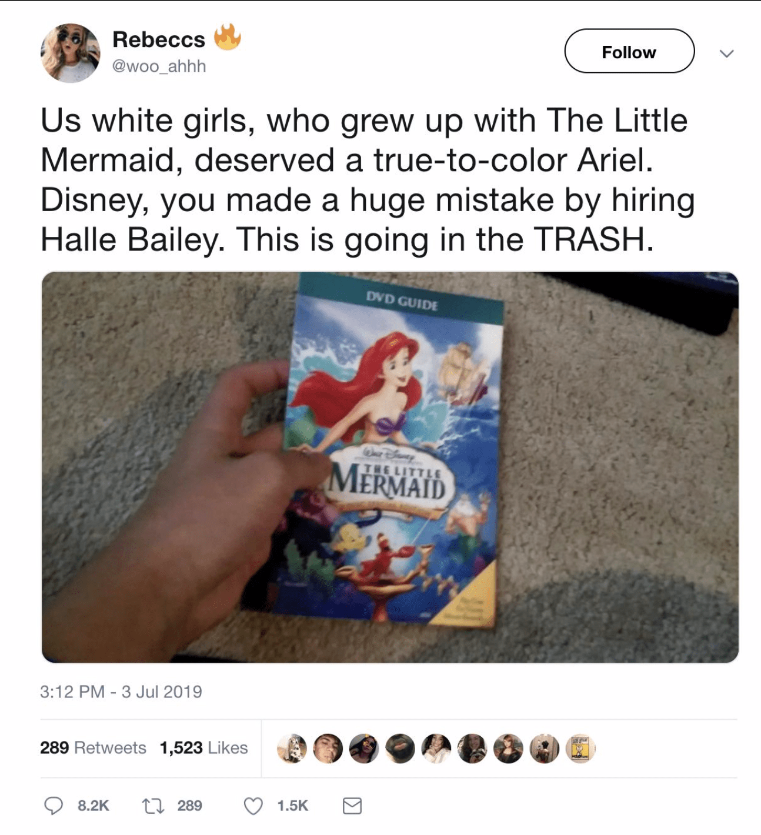
Task: View the 1,523 Likes list
Action: point(204,747)
